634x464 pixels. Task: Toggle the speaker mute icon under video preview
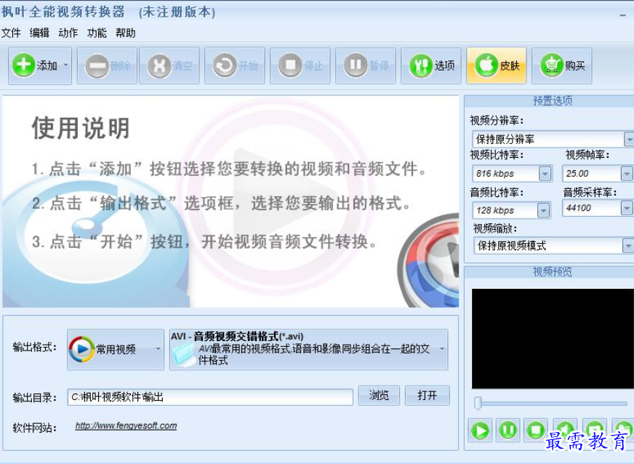[x=564, y=430]
